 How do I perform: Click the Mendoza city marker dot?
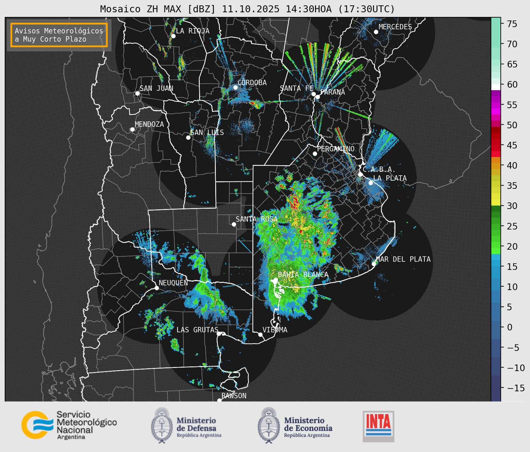[132, 130]
